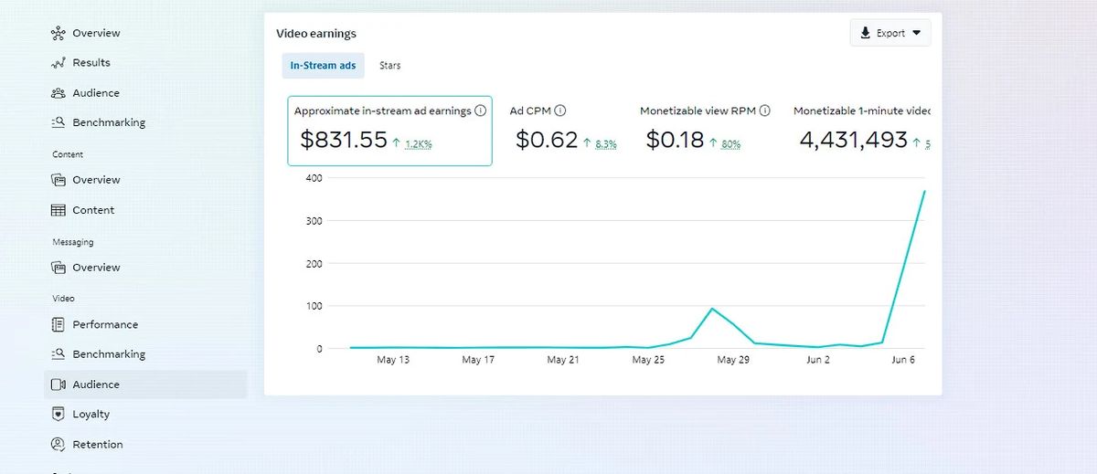Click the Retention icon in sidebar
1097x474 pixels.
click(x=59, y=445)
